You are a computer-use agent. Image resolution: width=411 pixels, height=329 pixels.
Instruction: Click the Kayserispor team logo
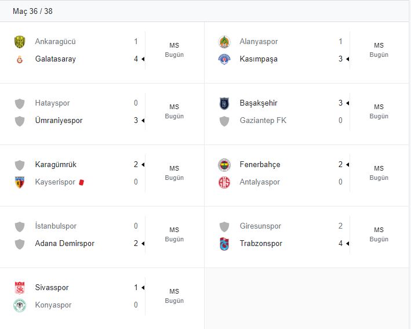[20, 182]
